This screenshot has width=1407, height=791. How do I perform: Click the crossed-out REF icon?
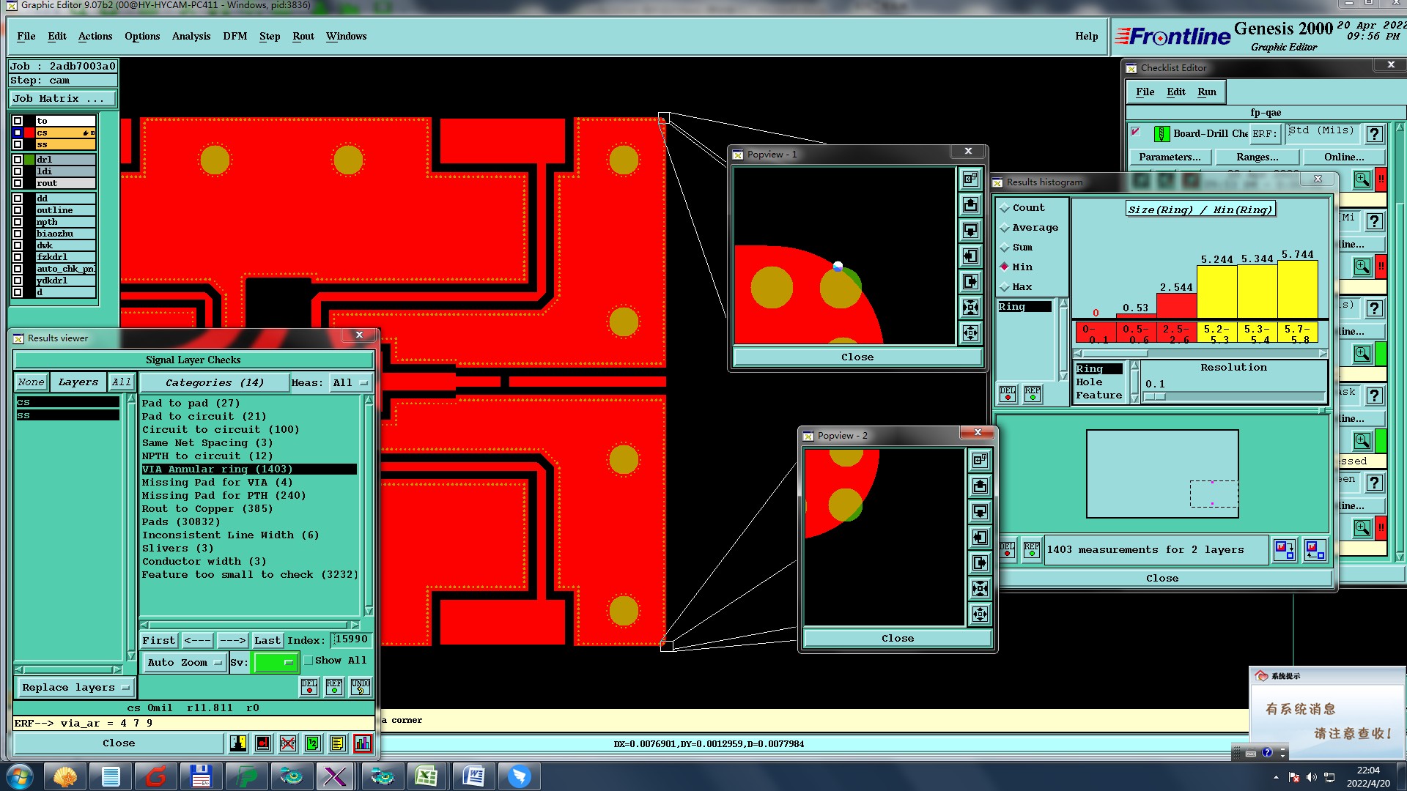tap(288, 743)
